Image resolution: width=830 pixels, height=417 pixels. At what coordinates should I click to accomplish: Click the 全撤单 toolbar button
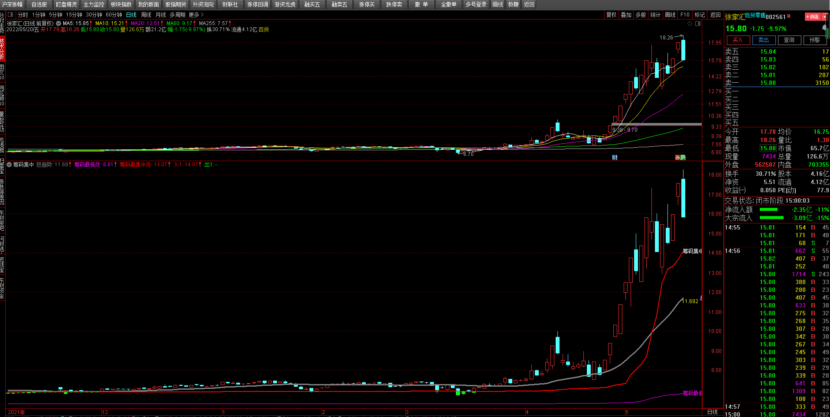[449, 4]
